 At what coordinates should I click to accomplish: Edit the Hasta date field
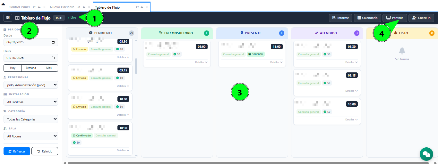coord(31,58)
